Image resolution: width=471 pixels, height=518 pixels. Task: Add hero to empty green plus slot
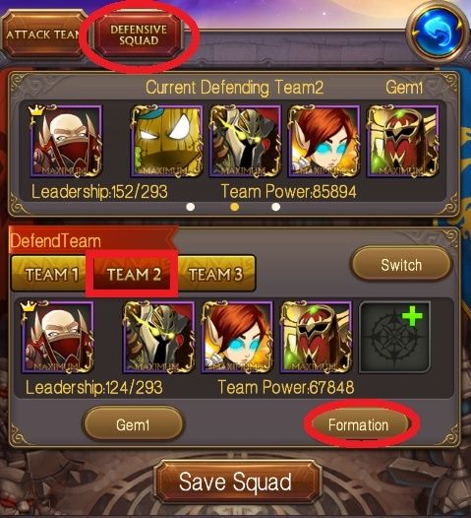click(394, 337)
